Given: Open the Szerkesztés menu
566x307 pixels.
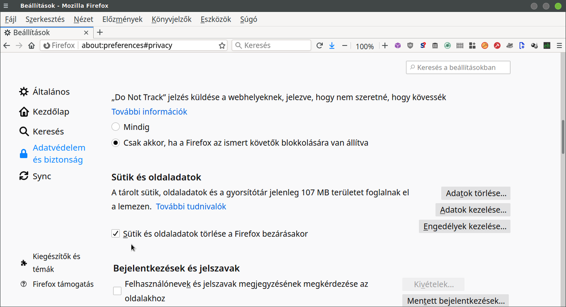Looking at the screenshot, I should click(x=45, y=19).
